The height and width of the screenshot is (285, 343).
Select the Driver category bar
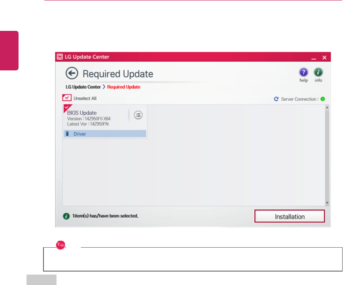[x=105, y=134]
